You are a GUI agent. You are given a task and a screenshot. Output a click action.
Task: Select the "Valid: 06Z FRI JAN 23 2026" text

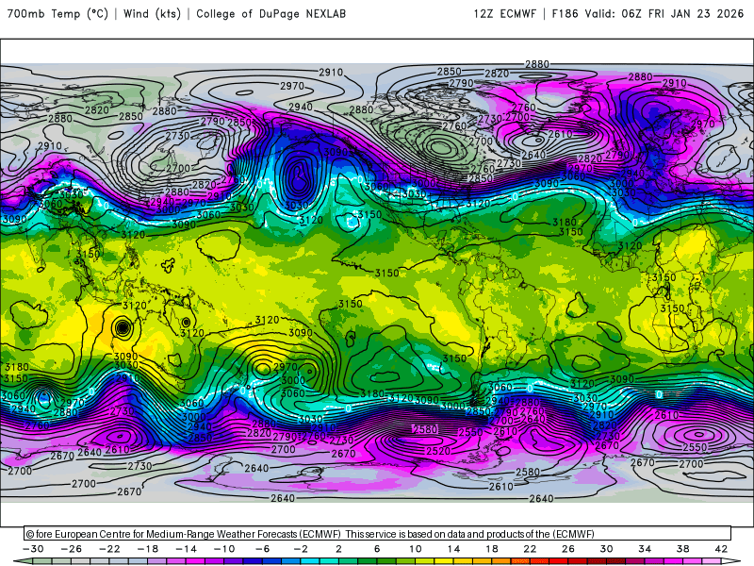pos(664,13)
